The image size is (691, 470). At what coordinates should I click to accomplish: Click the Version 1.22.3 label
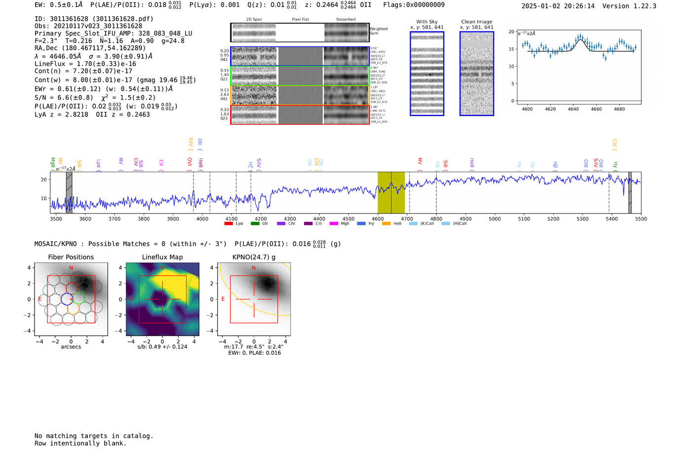pyautogui.click(x=629, y=6)
